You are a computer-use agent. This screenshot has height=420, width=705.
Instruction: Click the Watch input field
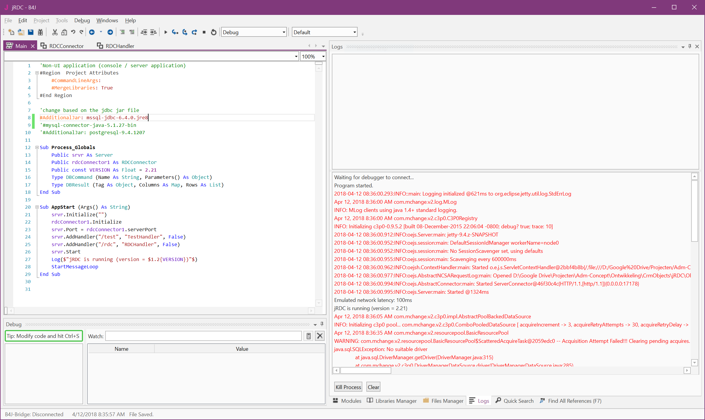click(203, 336)
